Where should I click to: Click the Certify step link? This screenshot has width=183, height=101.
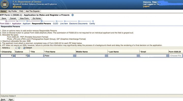(92, 23)
